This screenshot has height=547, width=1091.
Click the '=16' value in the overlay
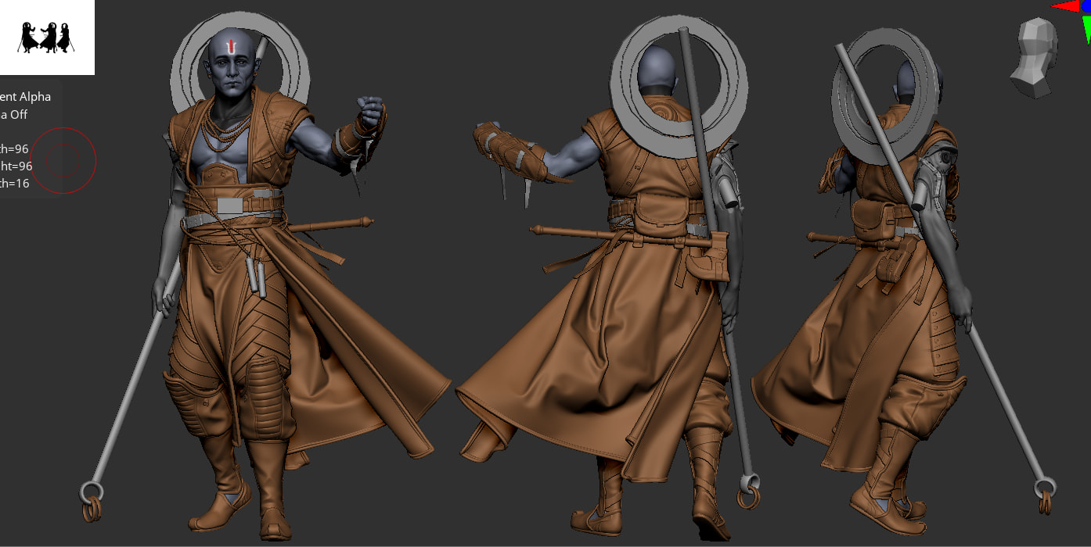click(x=21, y=184)
